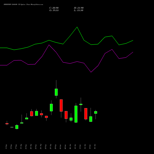The image size is (154, 154).
Task: Select the long green candle above 12 Oct
Action: (x=76, y=114)
